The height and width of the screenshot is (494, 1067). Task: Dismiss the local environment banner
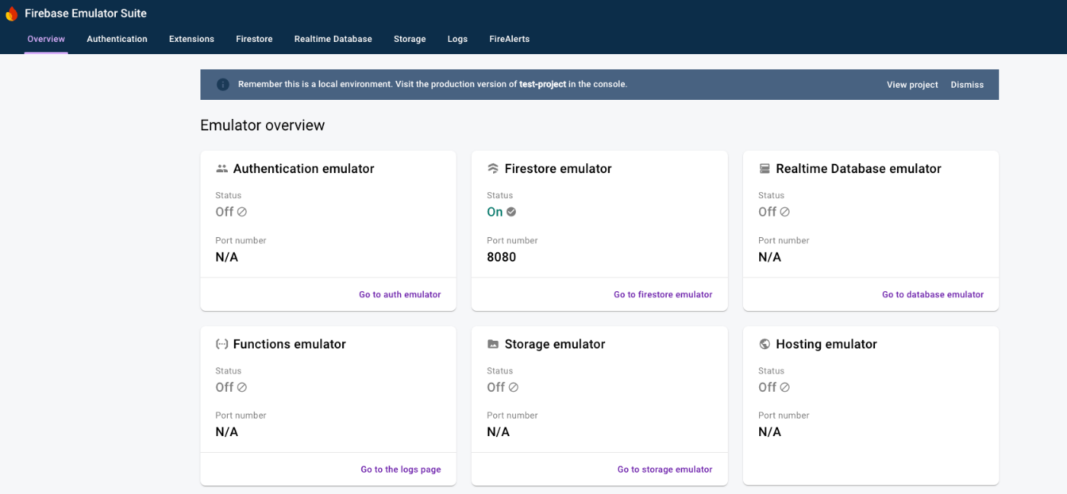(966, 85)
